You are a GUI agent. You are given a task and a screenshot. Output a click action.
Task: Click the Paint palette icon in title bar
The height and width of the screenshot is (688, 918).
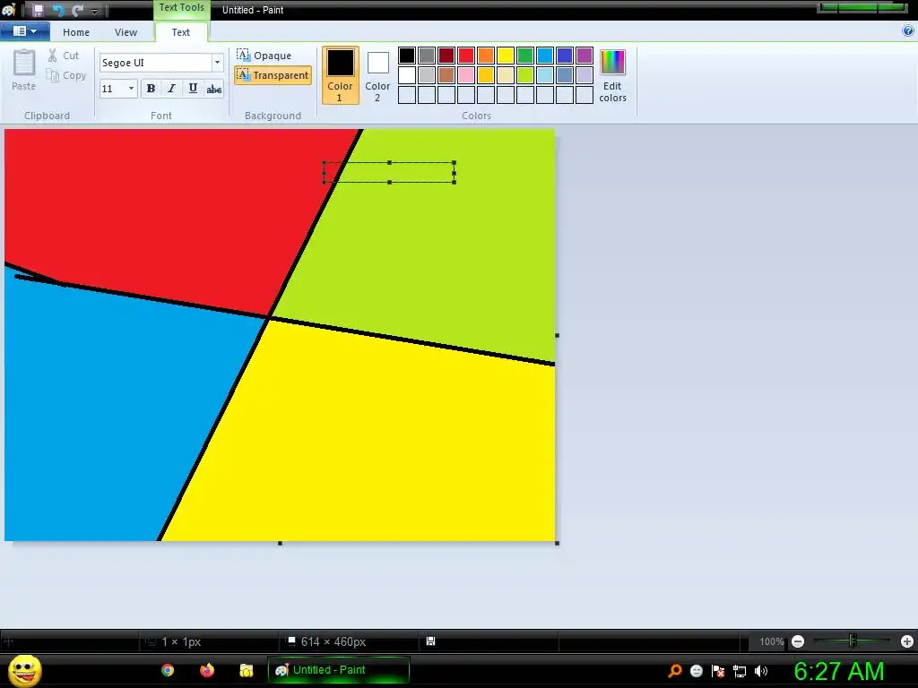[8, 10]
